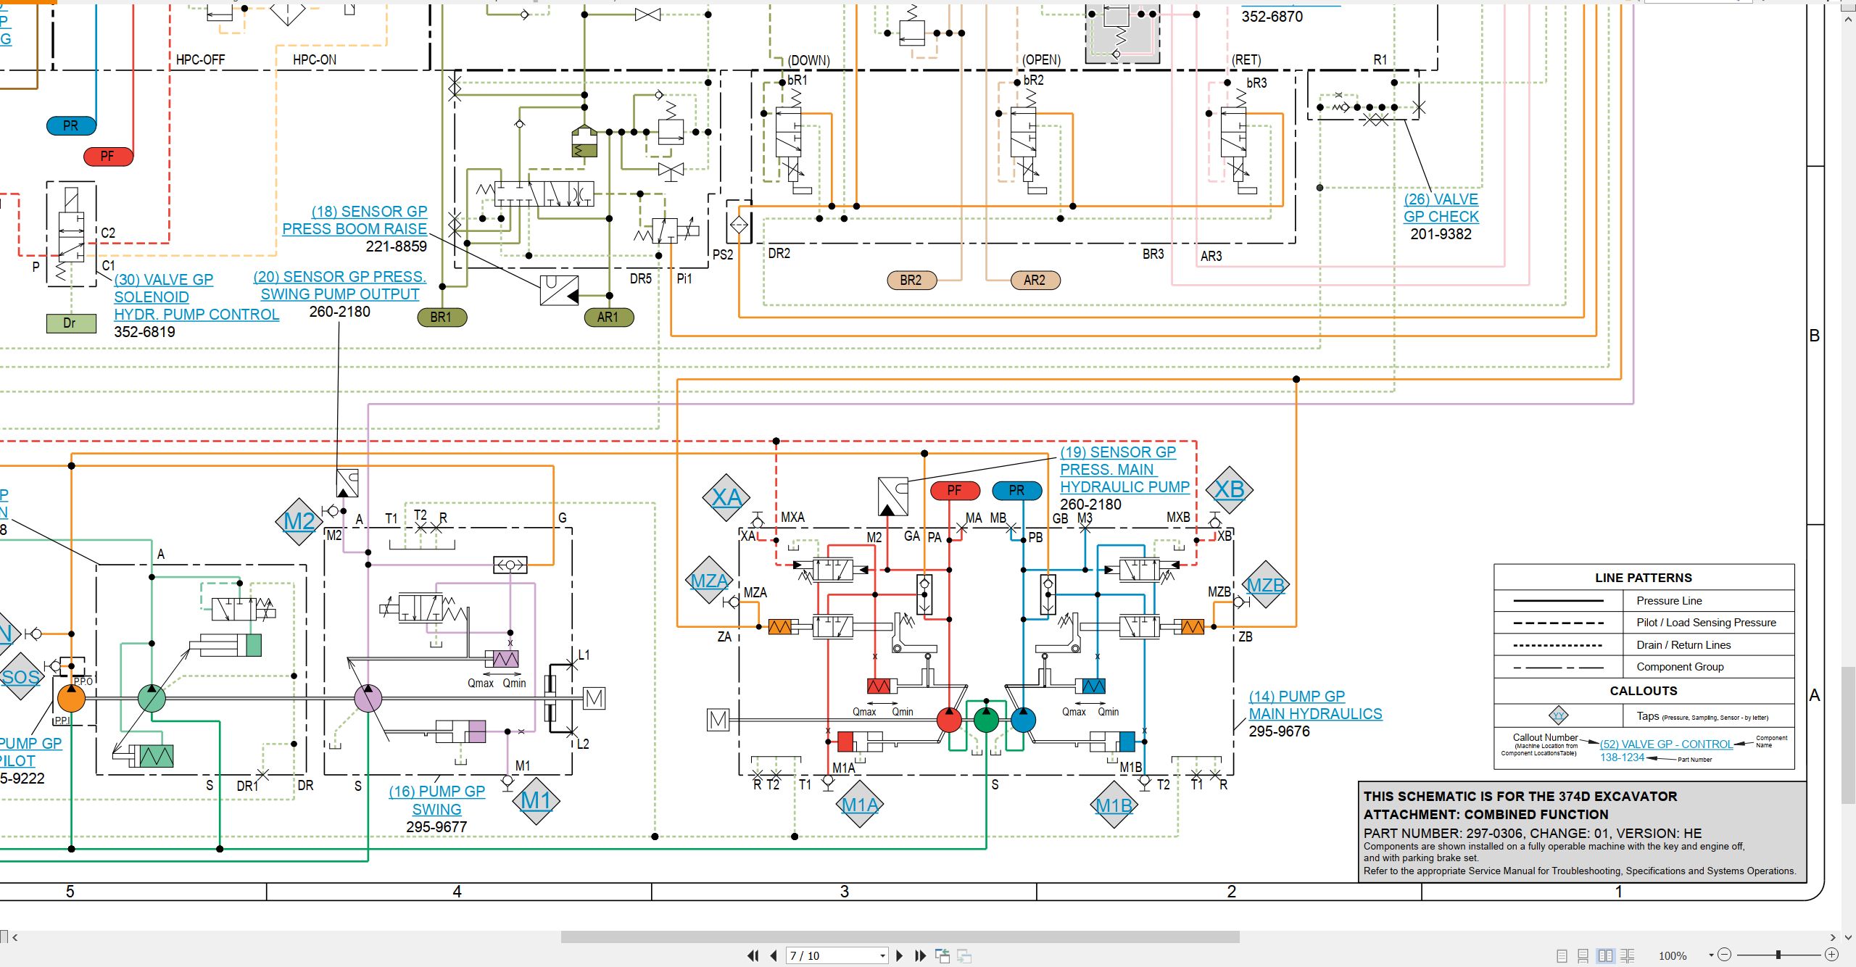Click the zoom slider handle
1856x967 pixels.
click(1778, 955)
